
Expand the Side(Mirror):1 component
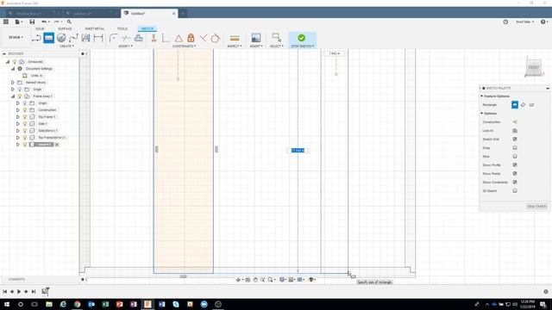[x=17, y=130]
